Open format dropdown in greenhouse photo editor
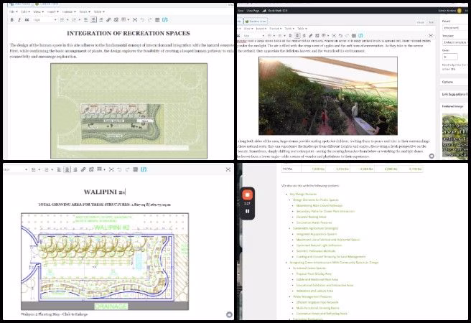This screenshot has width=471, height=323. (x=254, y=36)
